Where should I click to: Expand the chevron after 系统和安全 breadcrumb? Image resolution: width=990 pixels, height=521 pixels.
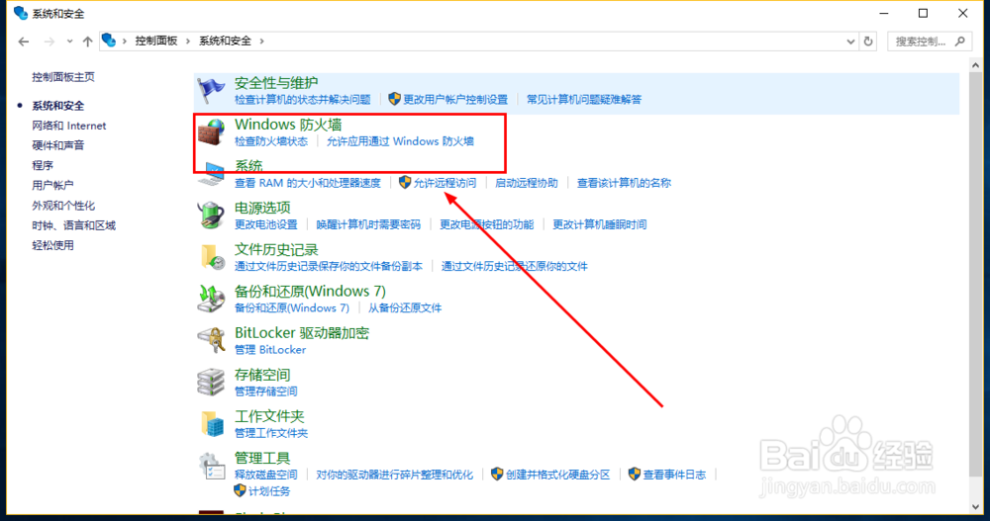[261, 41]
